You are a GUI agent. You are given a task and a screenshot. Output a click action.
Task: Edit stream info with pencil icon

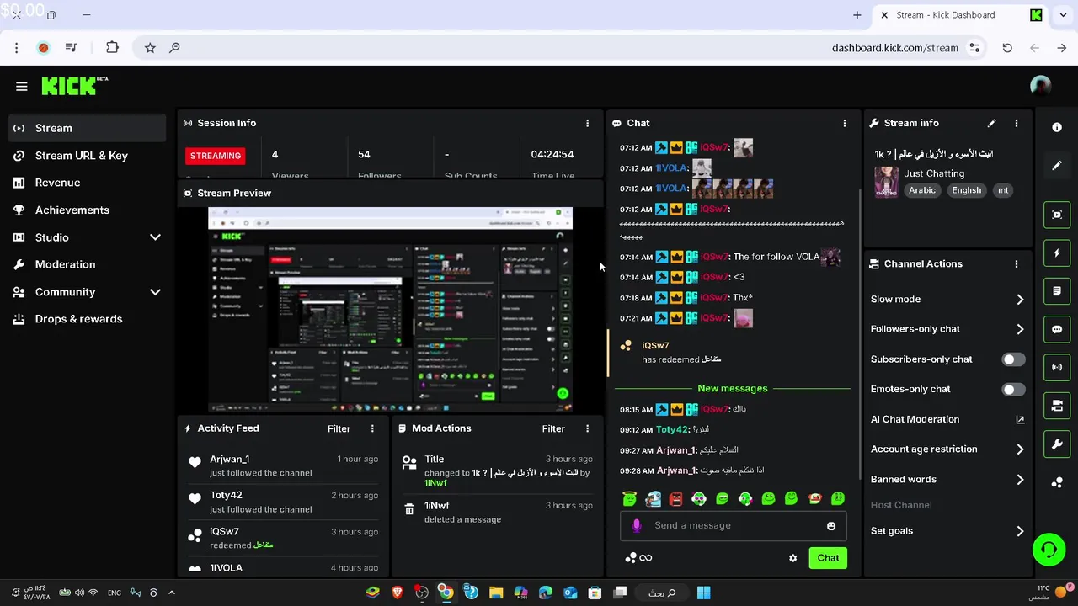991,123
